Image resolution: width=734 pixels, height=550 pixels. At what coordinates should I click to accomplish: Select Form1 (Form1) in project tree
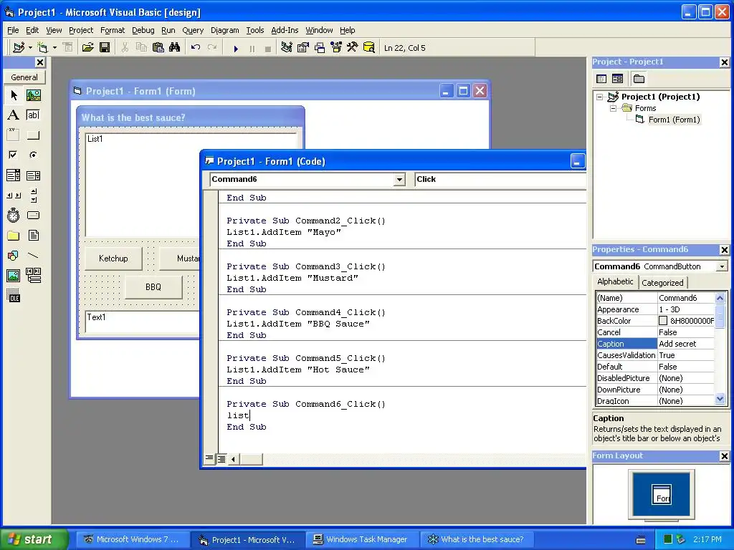click(674, 120)
